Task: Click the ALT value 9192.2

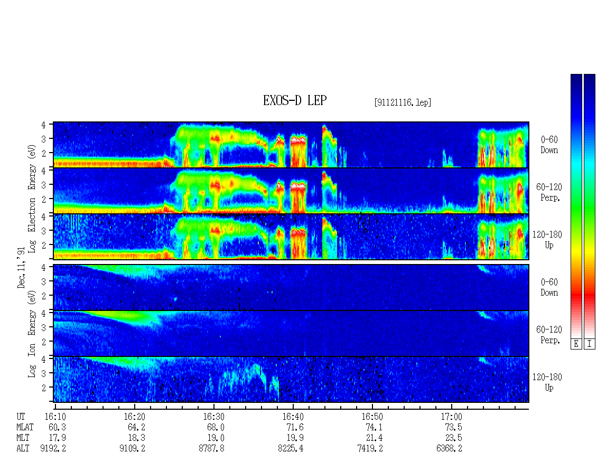Action: (x=53, y=449)
